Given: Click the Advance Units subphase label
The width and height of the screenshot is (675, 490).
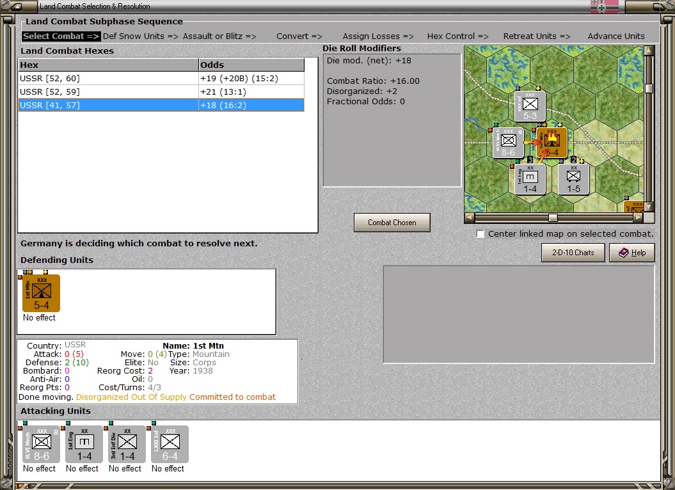Looking at the screenshot, I should (x=616, y=36).
